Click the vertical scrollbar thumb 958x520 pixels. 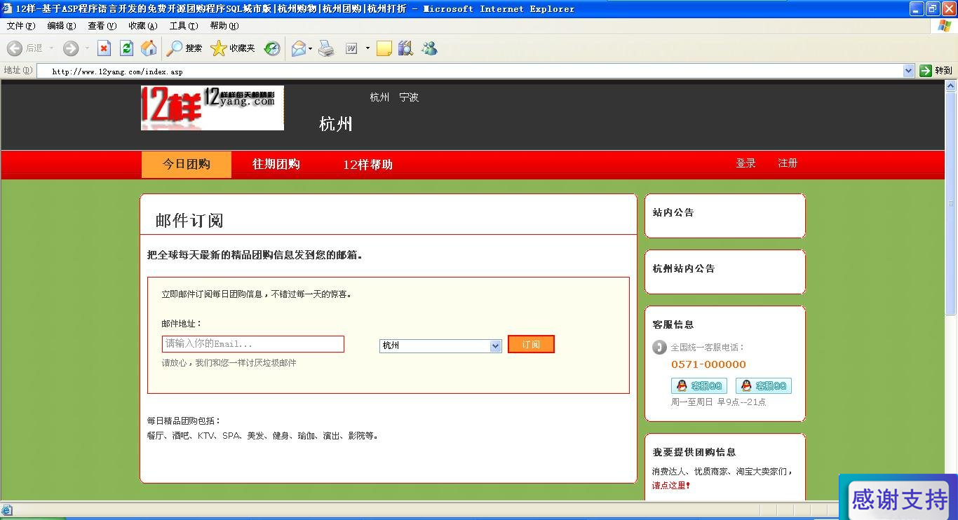pos(951,205)
